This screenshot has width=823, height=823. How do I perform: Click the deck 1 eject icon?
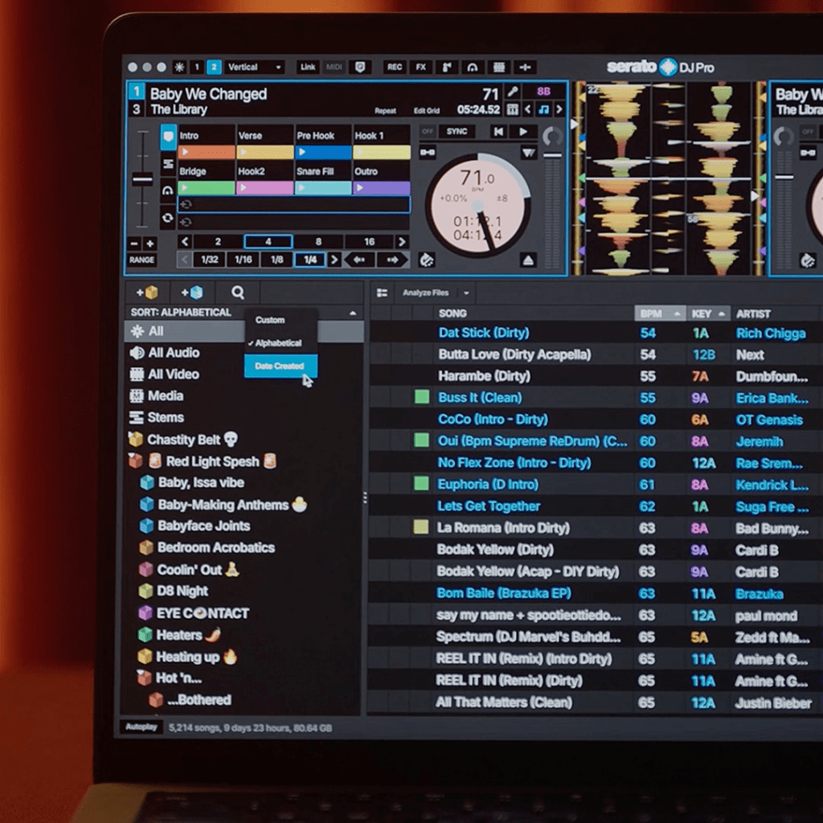click(529, 260)
